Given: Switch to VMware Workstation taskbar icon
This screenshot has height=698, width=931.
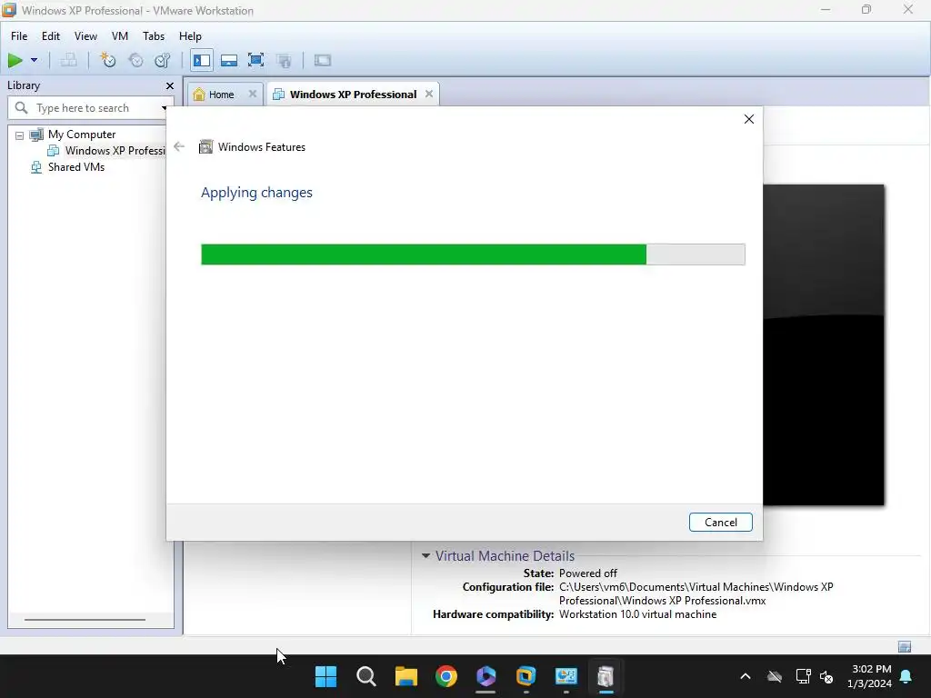Looking at the screenshot, I should click(526, 676).
